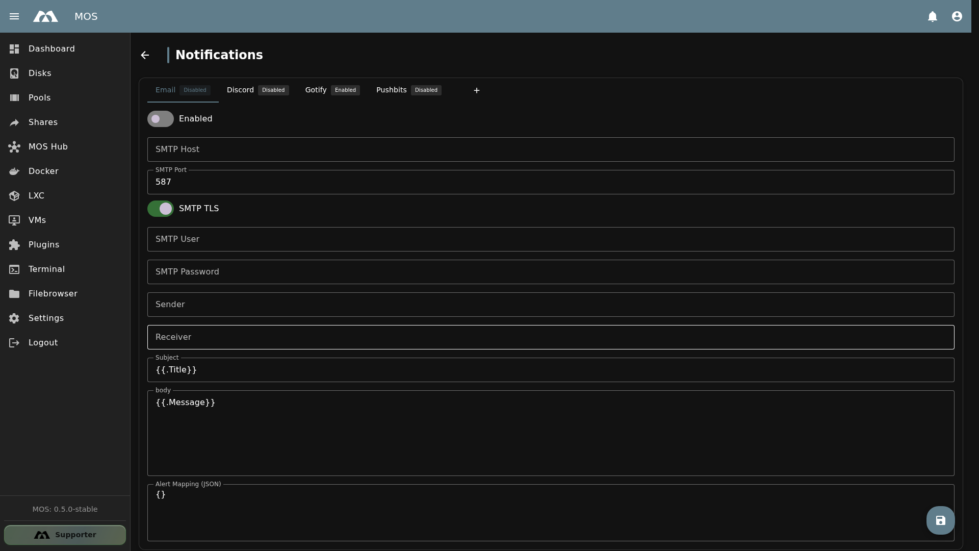Screen dimensions: 979x551
Task: Click the Disabled badge on Pushbits
Action: tap(426, 90)
